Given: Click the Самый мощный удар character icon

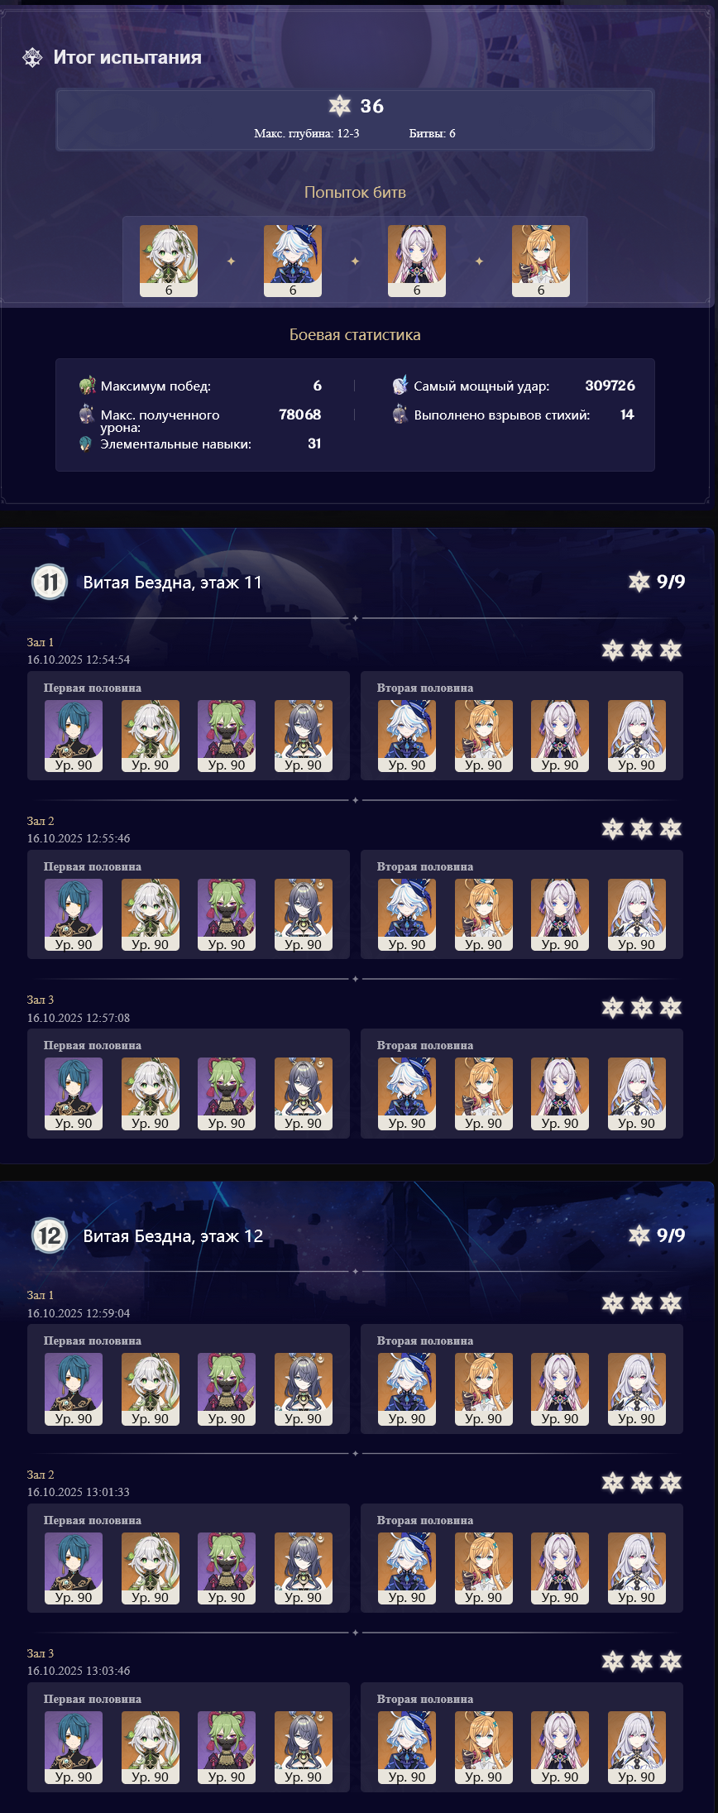Looking at the screenshot, I should tap(400, 386).
